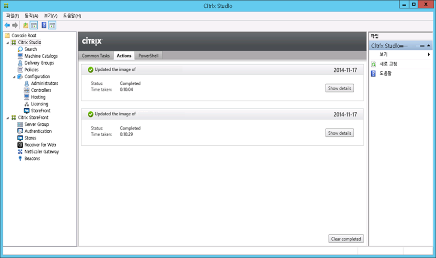Select the Administrators node icon
This screenshot has height=258, width=436.
click(x=27, y=83)
